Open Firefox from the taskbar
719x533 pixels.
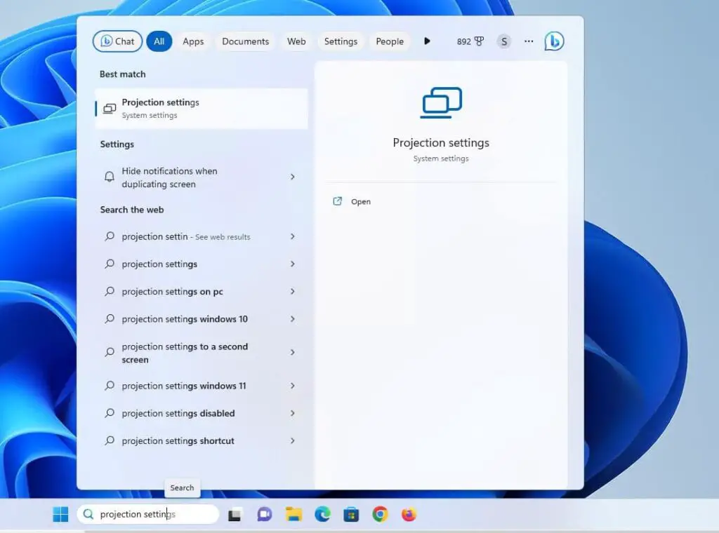[x=409, y=514]
